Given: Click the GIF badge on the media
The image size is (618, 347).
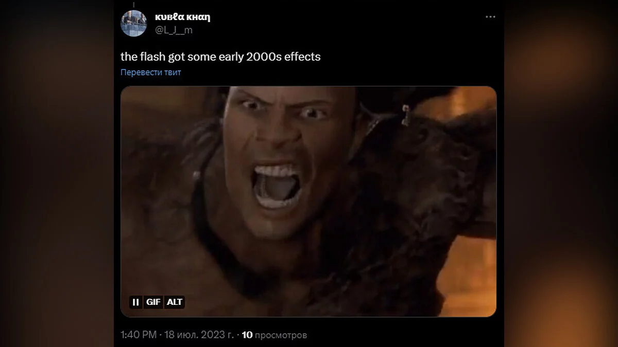Looking at the screenshot, I should pyautogui.click(x=153, y=302).
